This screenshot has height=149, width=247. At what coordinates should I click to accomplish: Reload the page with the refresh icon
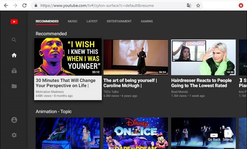24,6
